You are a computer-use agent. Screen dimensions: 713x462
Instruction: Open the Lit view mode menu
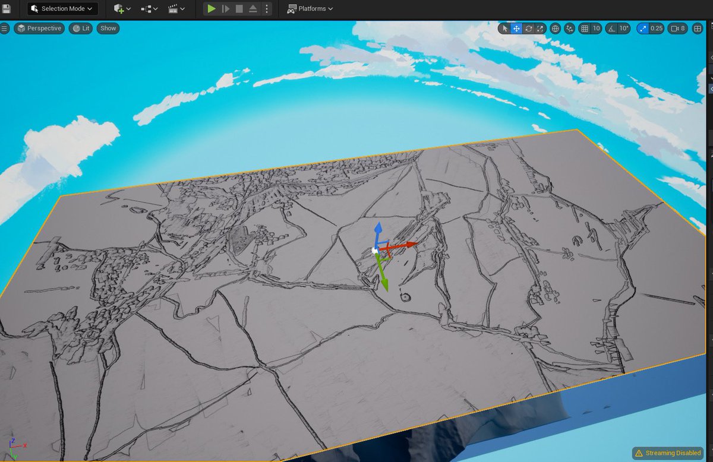click(80, 28)
